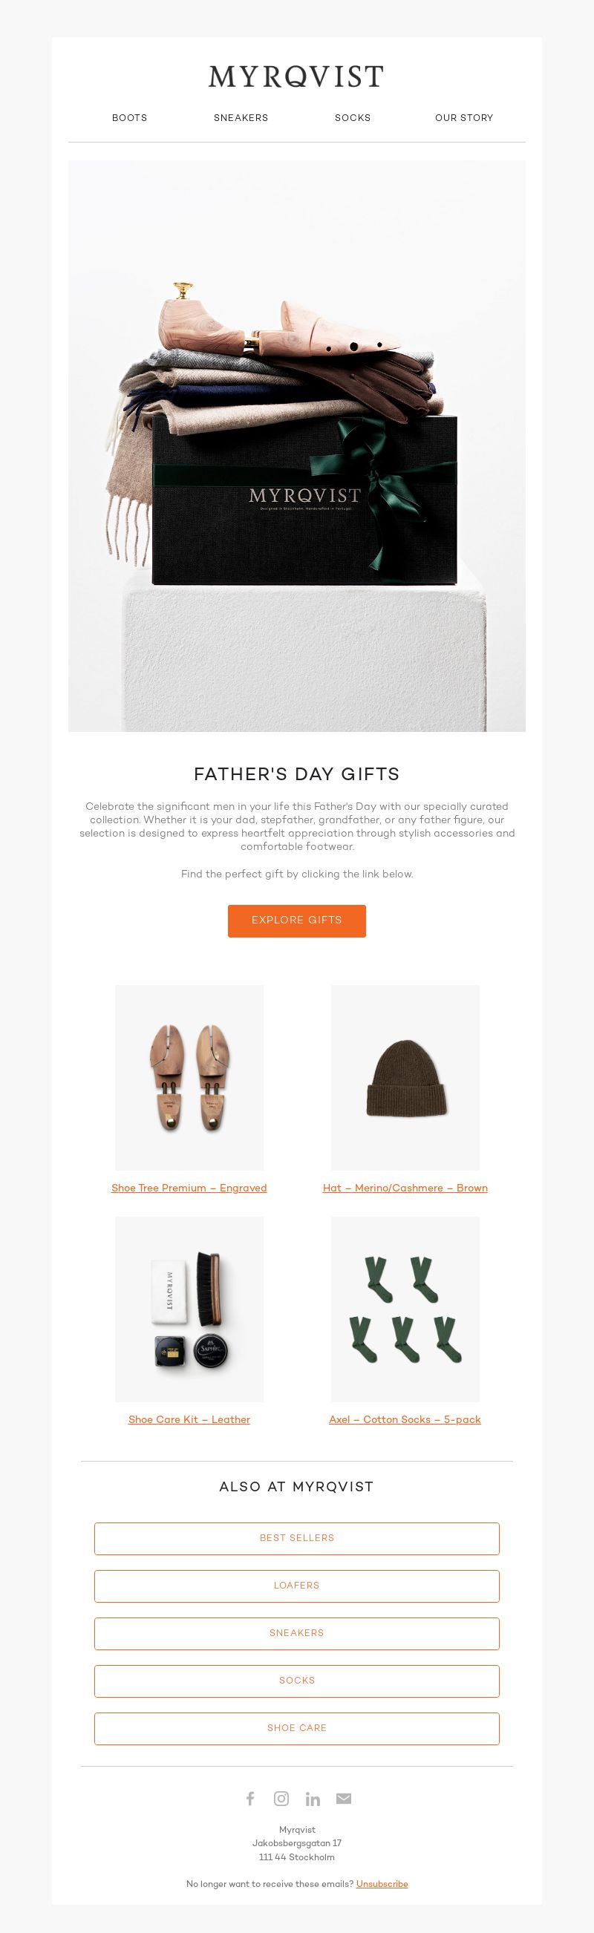Open the Boots navigation item

(x=130, y=118)
